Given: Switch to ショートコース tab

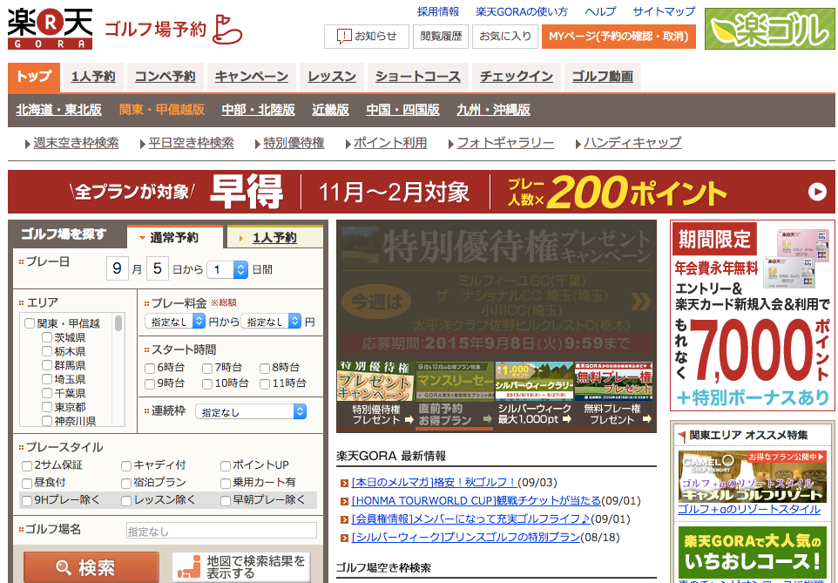Looking at the screenshot, I should coord(418,77).
